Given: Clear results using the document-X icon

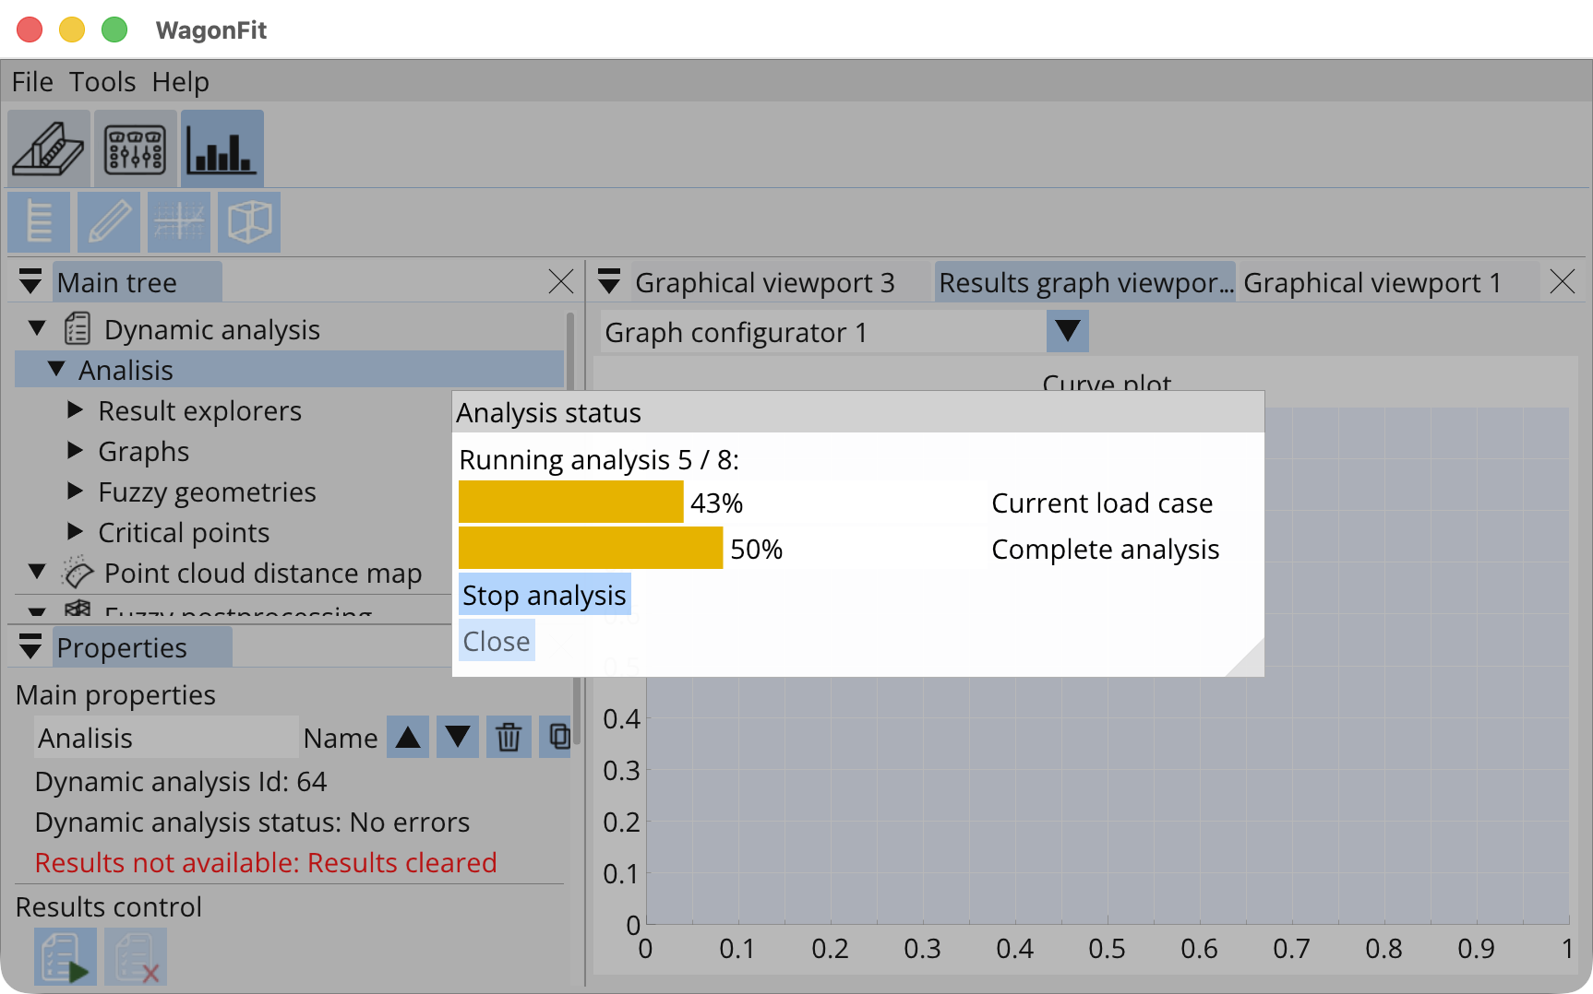Looking at the screenshot, I should click(x=135, y=957).
